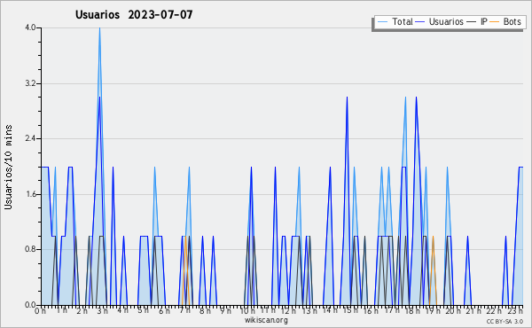Click the Total peak of 4.0 near 3 h
This screenshot has width=532, height=328.
(99, 28)
